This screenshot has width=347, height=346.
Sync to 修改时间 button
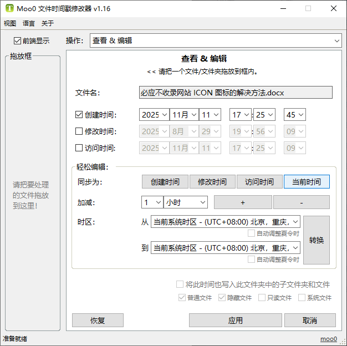coord(212,182)
